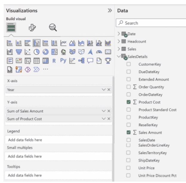Select the gauge visual
Screen dimensions: 186x183
point(99,52)
